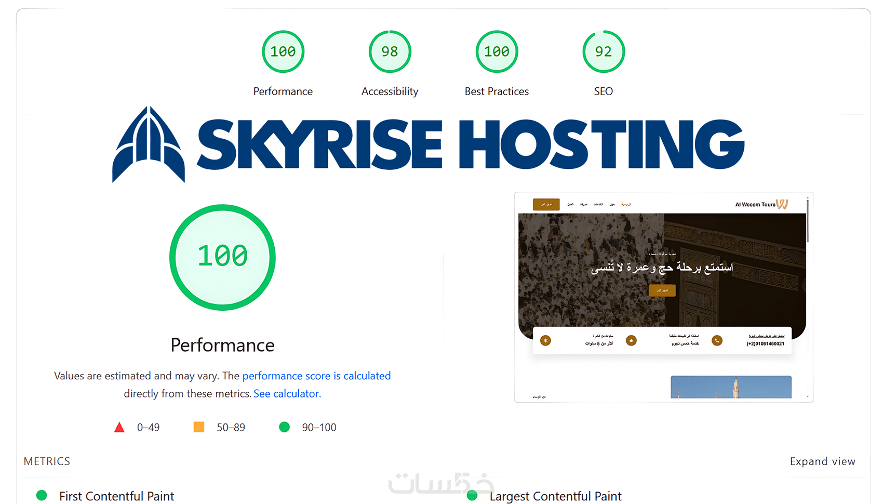
Task: Select the 'Largest Contentful Paint' metric text
Action: pyautogui.click(x=555, y=496)
